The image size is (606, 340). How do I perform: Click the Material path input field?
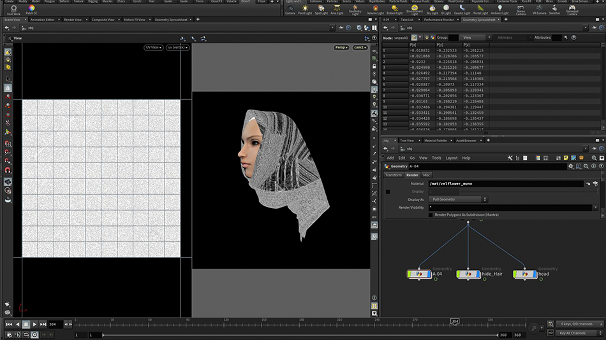[498, 183]
